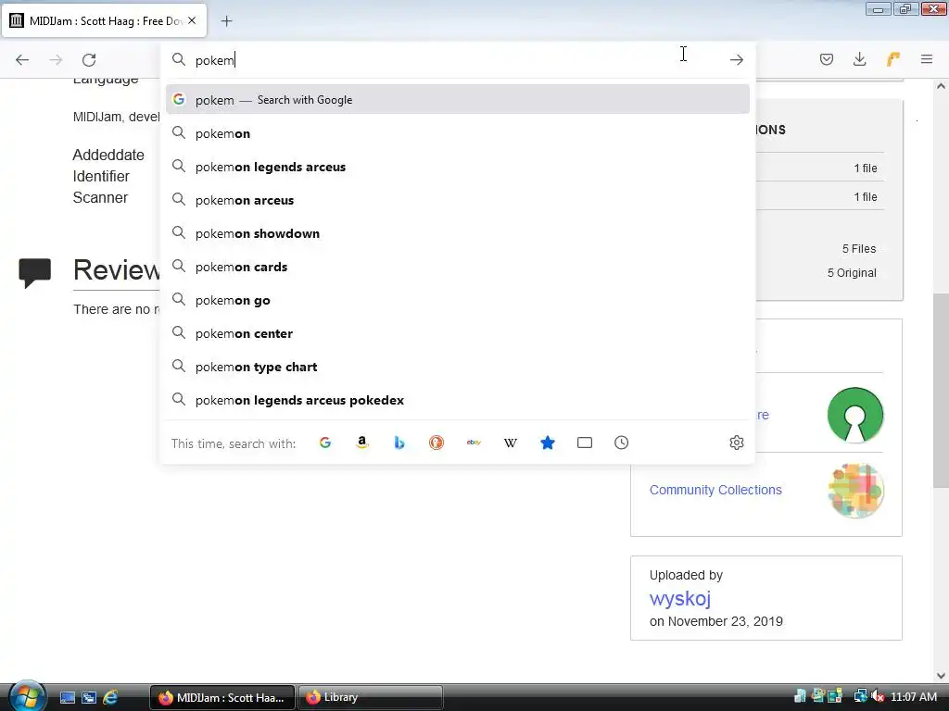
Task: Search this time with eBay icon
Action: coord(474,443)
